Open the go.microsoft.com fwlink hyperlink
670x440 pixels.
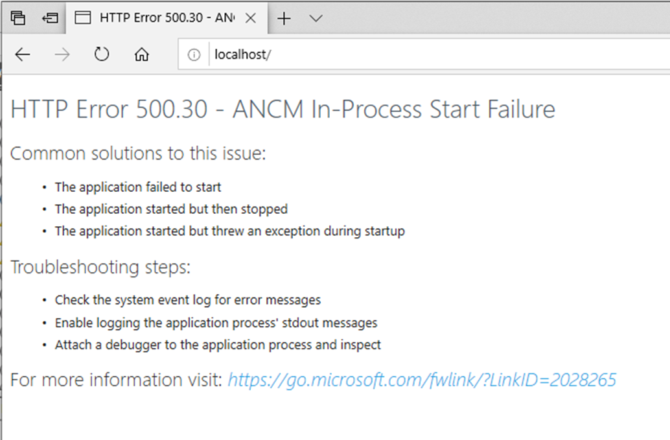[x=422, y=380]
